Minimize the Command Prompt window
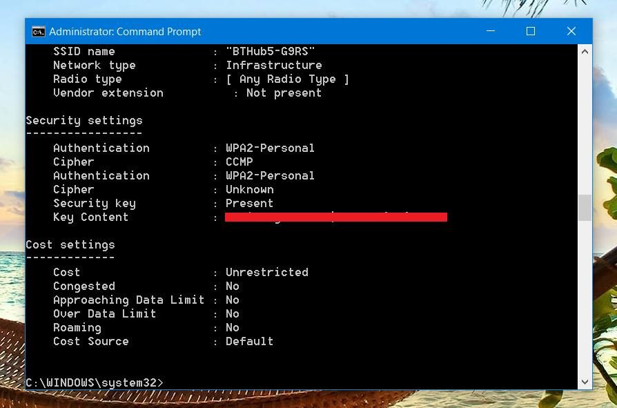 (x=491, y=31)
